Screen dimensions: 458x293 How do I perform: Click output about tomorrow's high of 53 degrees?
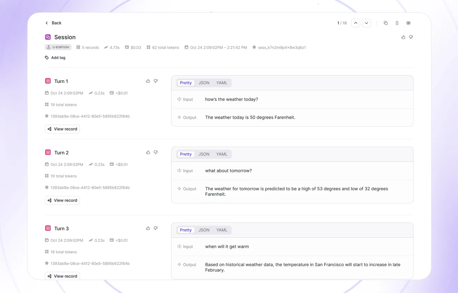coord(297,191)
